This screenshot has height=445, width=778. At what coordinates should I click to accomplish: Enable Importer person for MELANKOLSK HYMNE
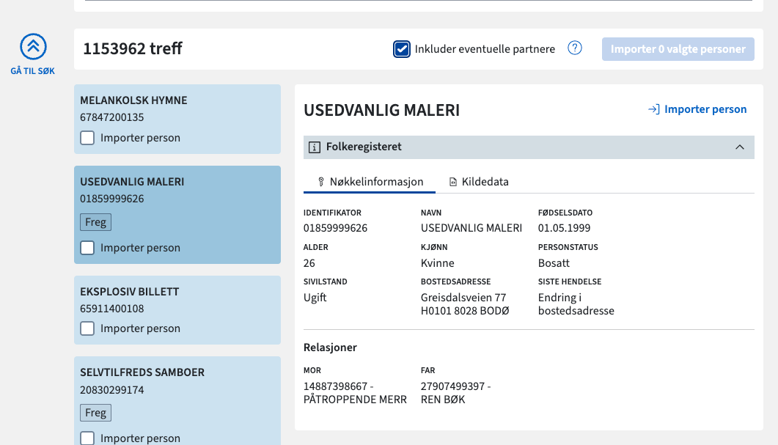pos(87,138)
